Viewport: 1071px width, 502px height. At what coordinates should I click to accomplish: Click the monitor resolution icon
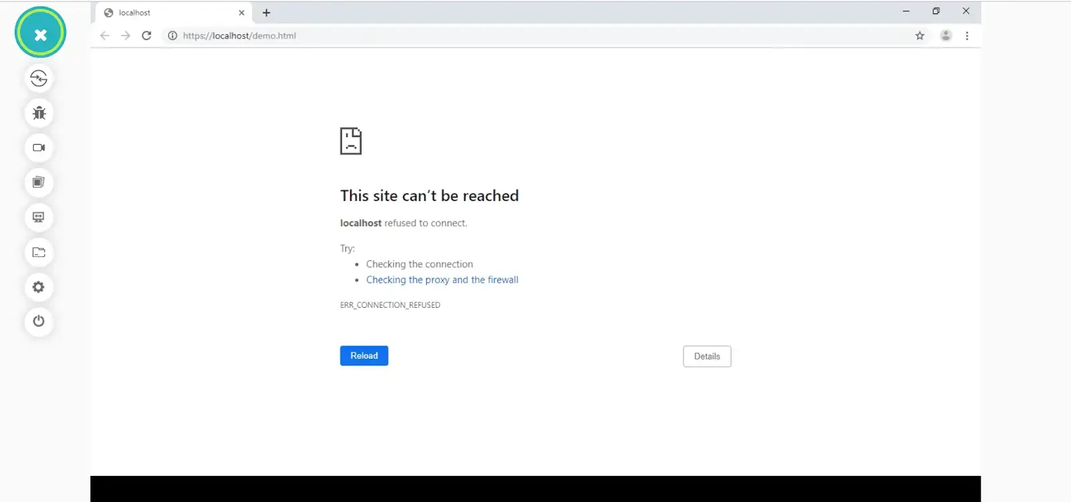click(39, 218)
